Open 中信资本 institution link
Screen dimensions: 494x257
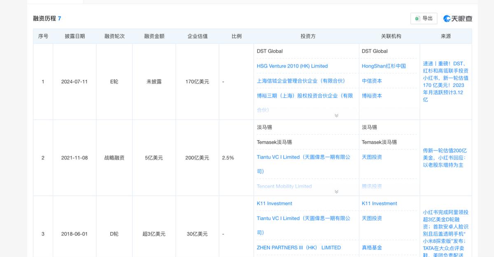coord(372,81)
